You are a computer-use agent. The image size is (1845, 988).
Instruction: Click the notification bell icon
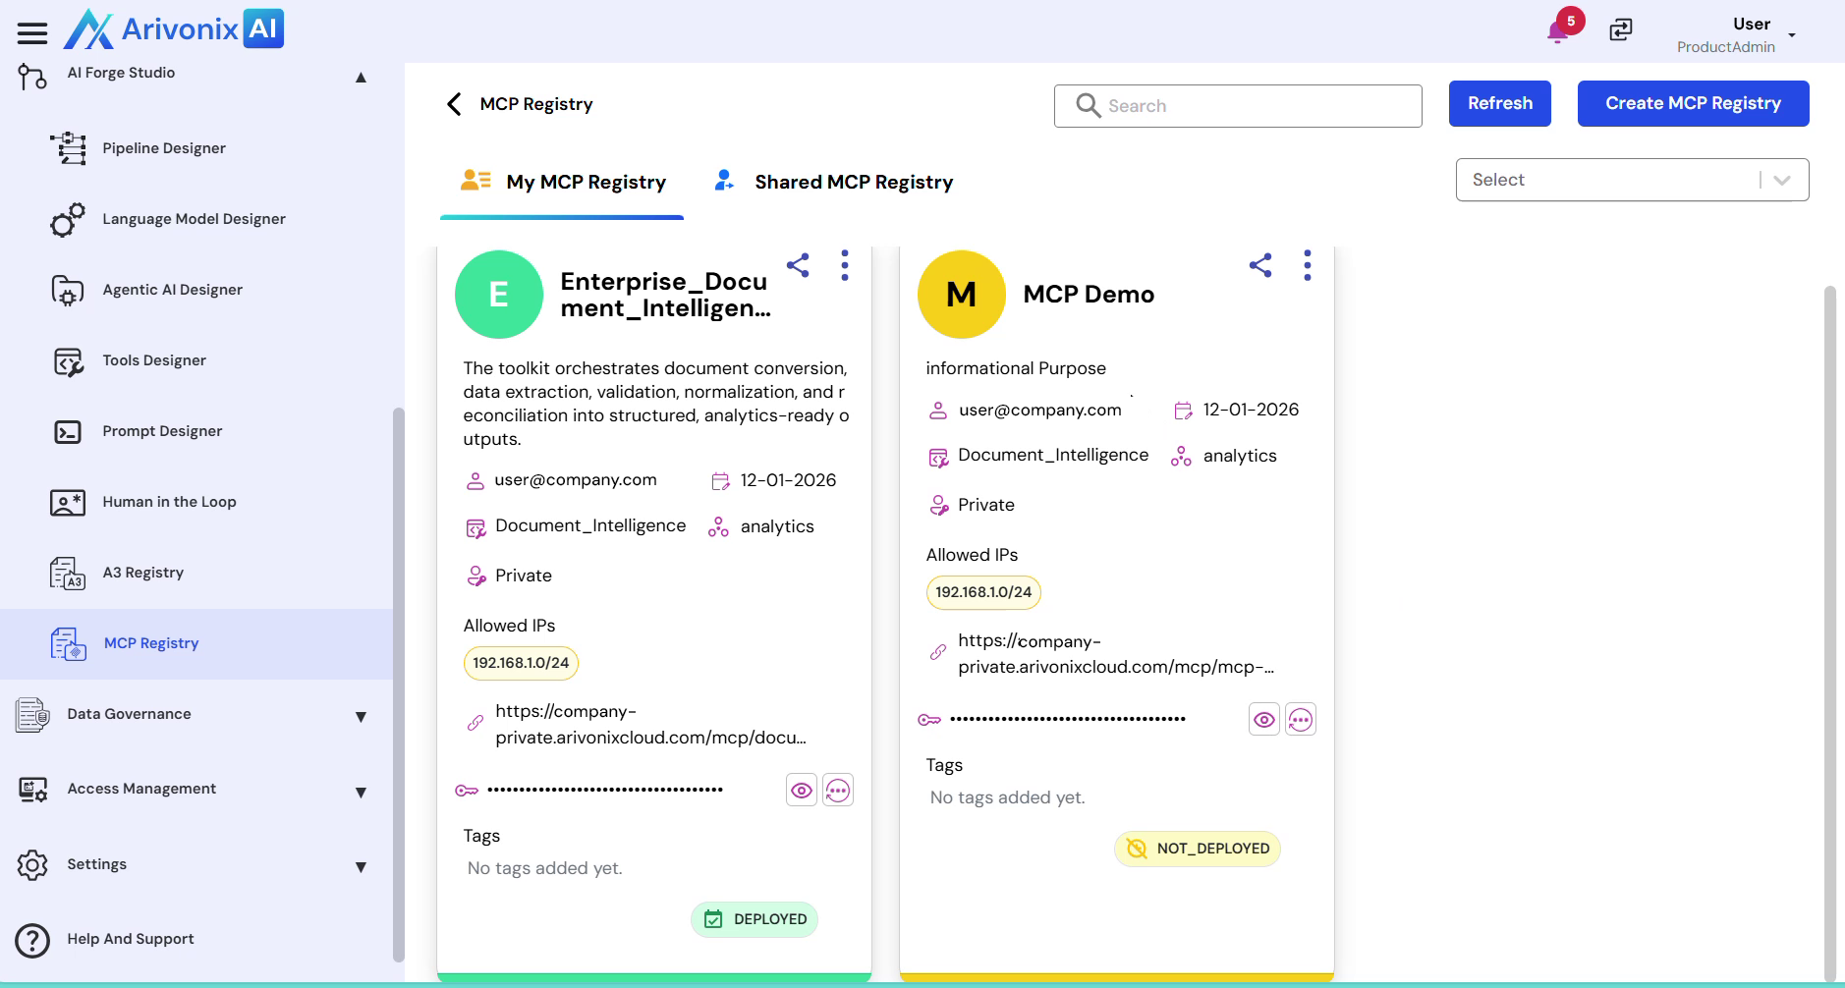1557,31
